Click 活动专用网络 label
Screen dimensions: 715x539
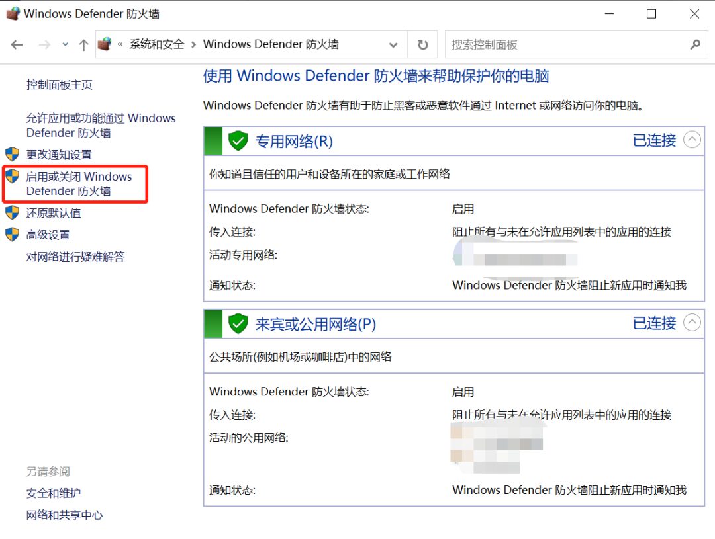coord(243,255)
